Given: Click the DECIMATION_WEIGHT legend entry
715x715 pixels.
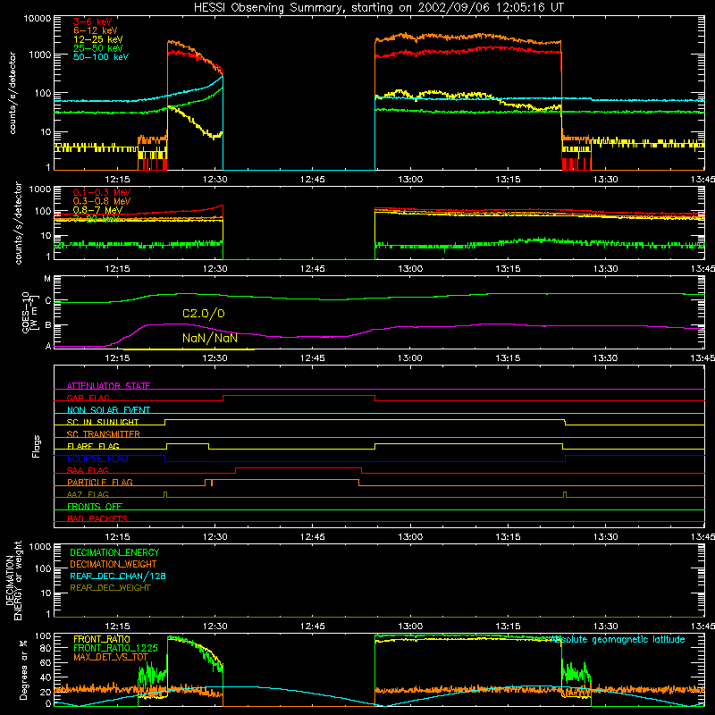Looking at the screenshot, I should [x=114, y=564].
